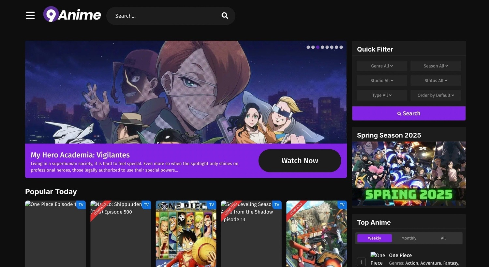489x267 pixels.
Task: Open the Naruto: Shippuuden Episode 500 card
Action: [121, 234]
